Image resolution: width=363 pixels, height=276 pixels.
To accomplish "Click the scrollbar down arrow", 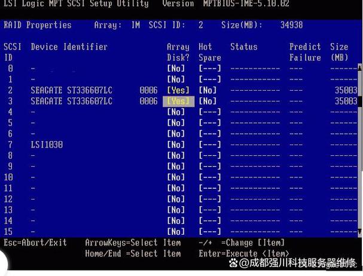I will (359, 232).
